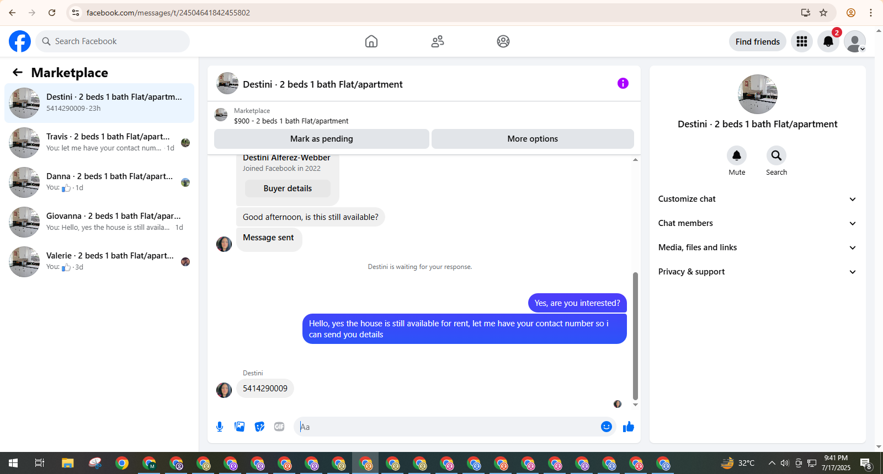Open Task View on the taskbar
The height and width of the screenshot is (474, 883).
[x=40, y=463]
